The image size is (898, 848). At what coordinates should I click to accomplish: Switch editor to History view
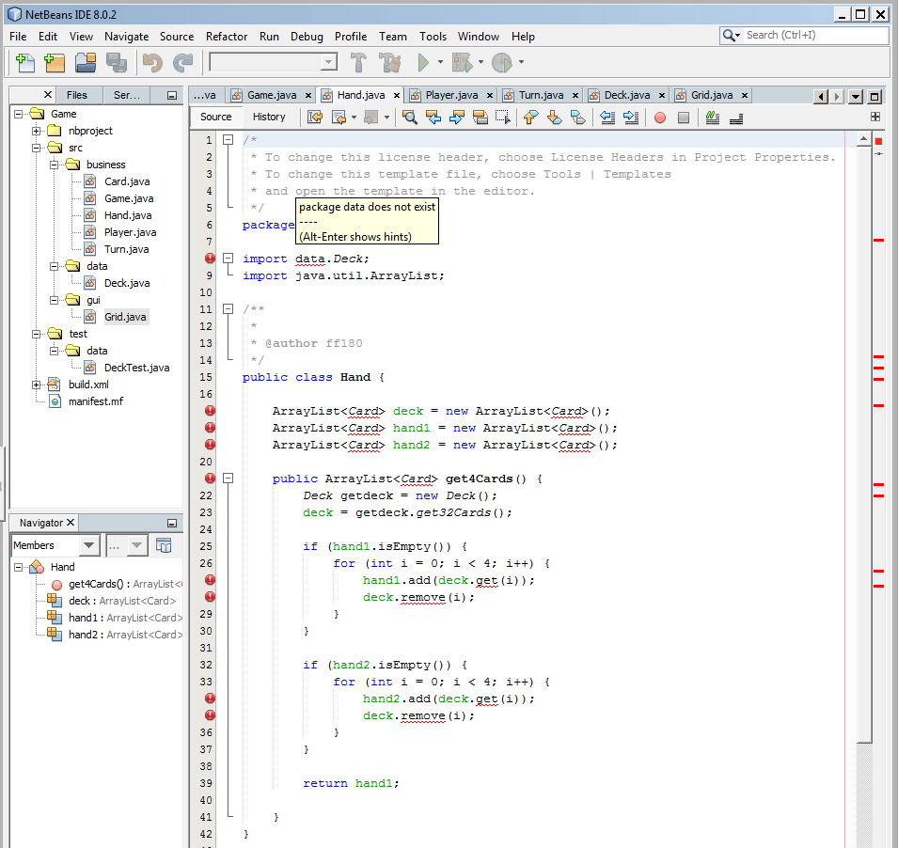coord(269,118)
